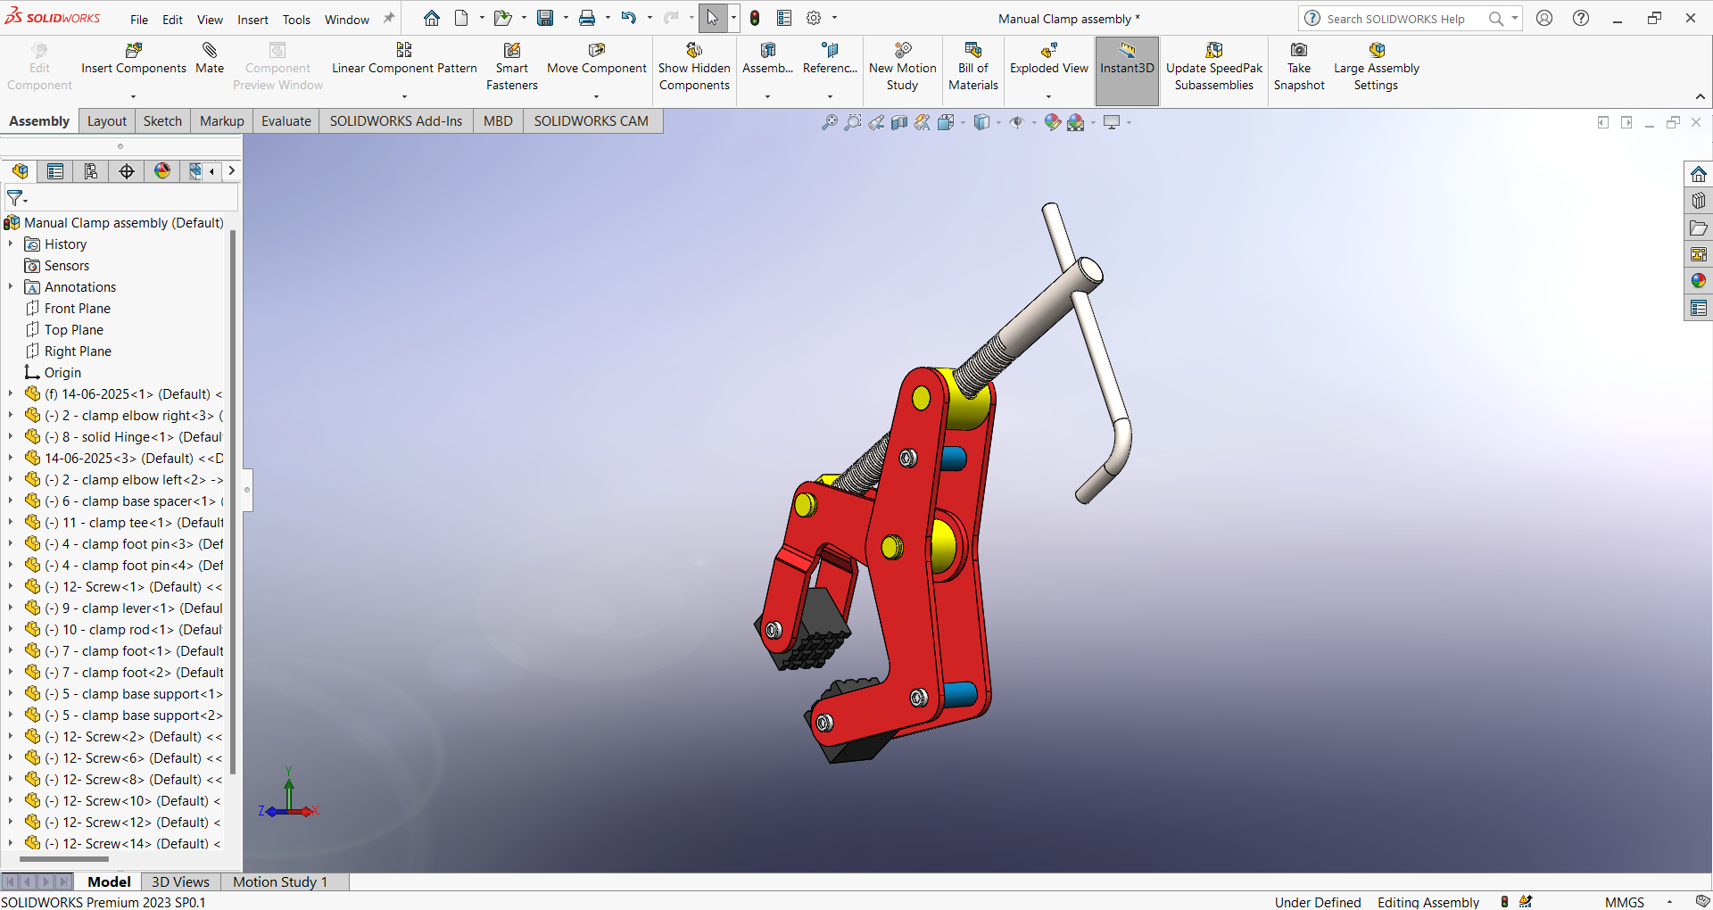
Task: Click the Dynamic Annotation Views icon
Action: click(x=923, y=122)
